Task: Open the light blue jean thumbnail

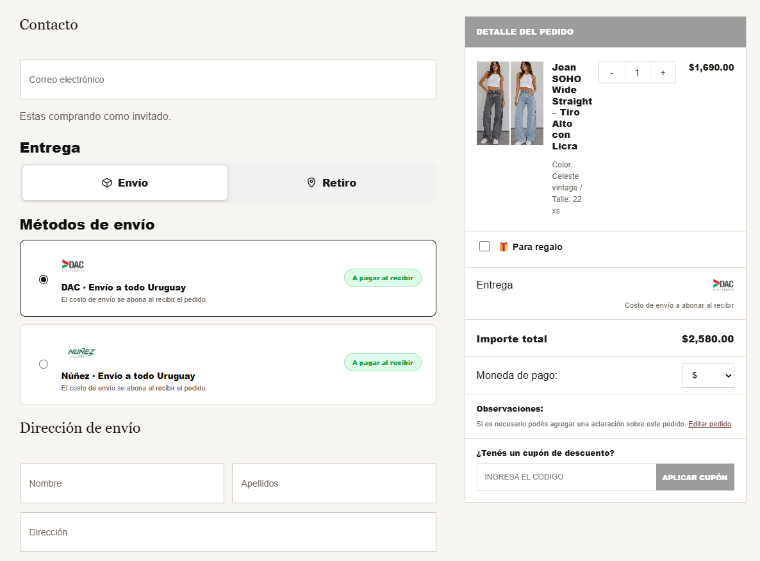Action: [x=527, y=103]
